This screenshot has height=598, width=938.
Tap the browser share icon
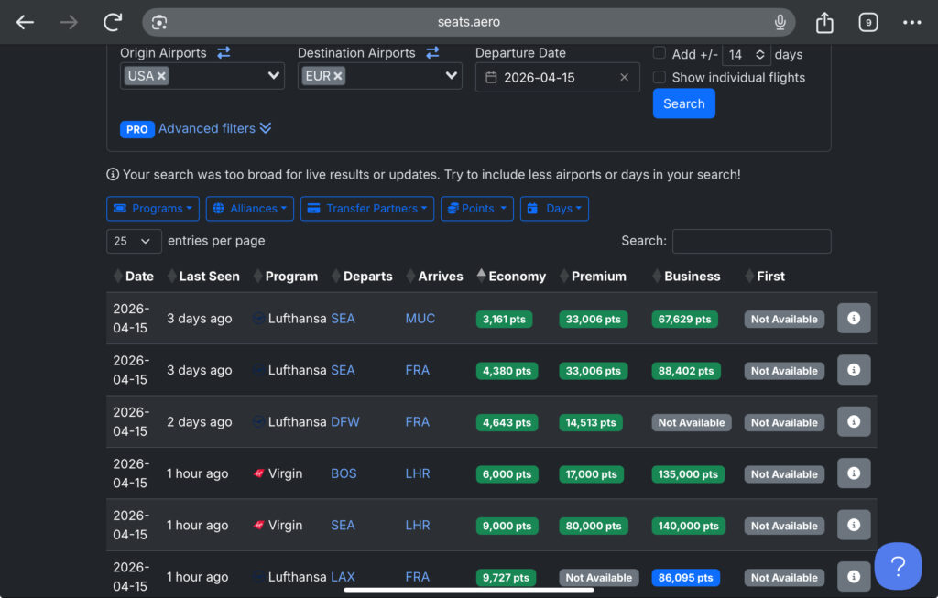coord(824,22)
